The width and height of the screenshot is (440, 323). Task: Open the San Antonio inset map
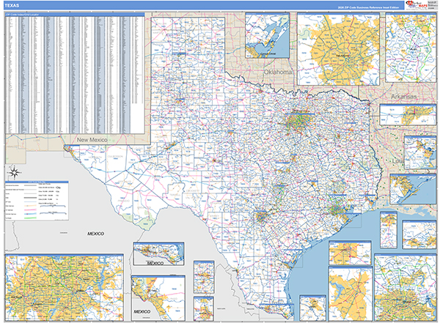tap(338, 49)
